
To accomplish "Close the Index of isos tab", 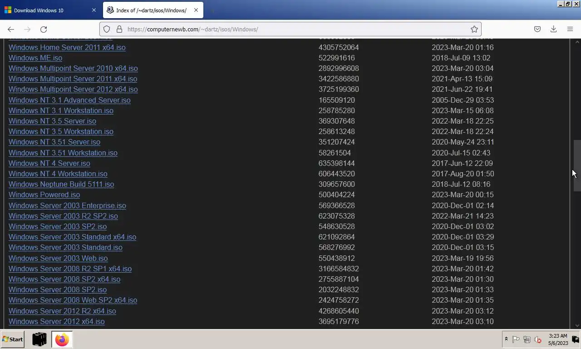I will (x=196, y=10).
